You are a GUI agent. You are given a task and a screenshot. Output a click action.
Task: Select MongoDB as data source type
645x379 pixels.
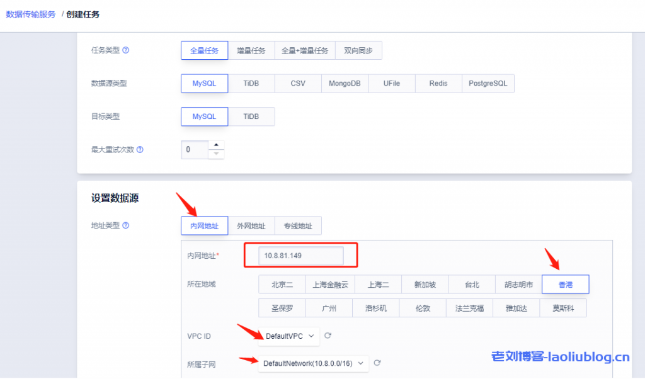(345, 83)
